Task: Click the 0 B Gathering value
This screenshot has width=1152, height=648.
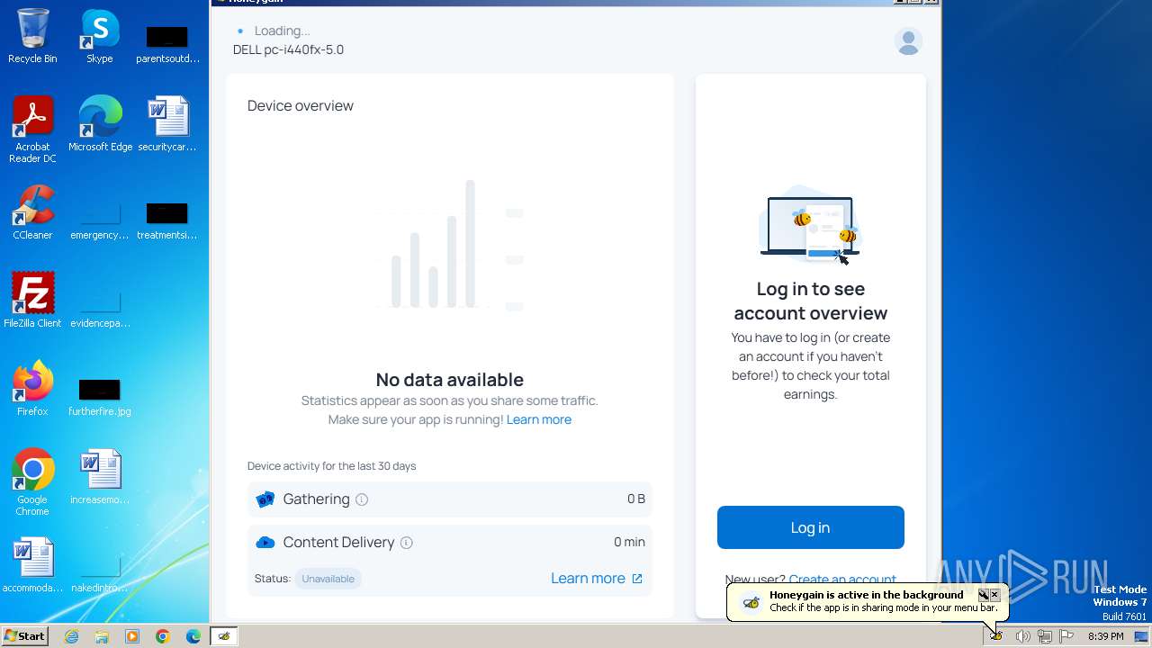Action: tap(636, 499)
